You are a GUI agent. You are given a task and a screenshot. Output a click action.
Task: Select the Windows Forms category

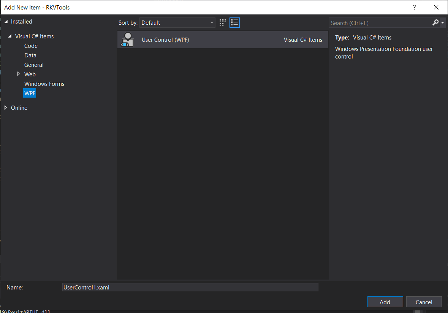[x=44, y=84]
